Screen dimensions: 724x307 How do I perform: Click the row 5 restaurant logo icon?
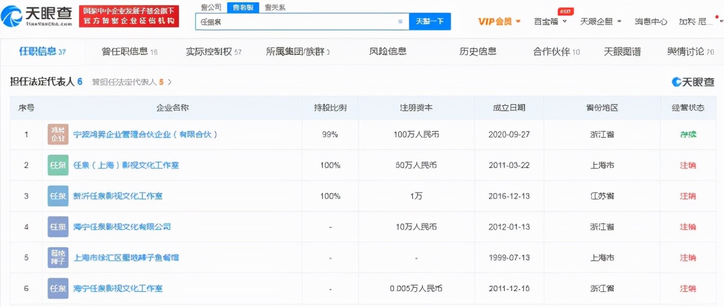(x=58, y=257)
